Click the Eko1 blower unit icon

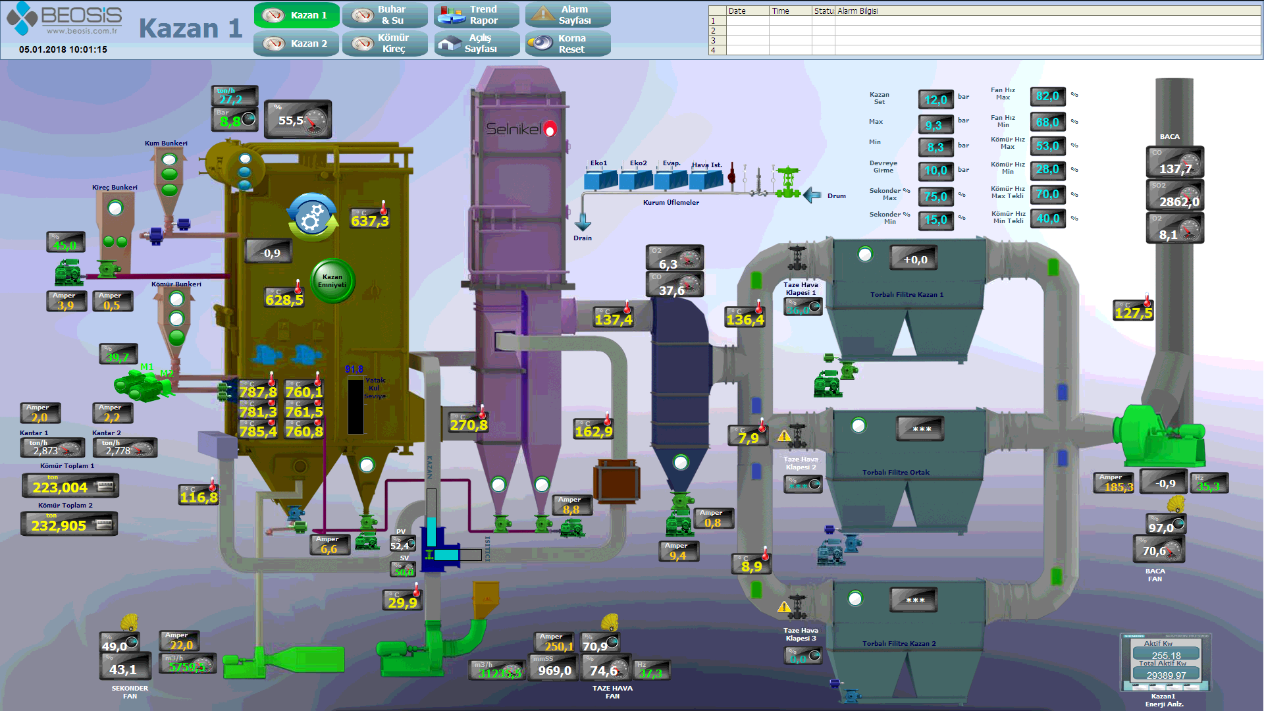point(600,179)
